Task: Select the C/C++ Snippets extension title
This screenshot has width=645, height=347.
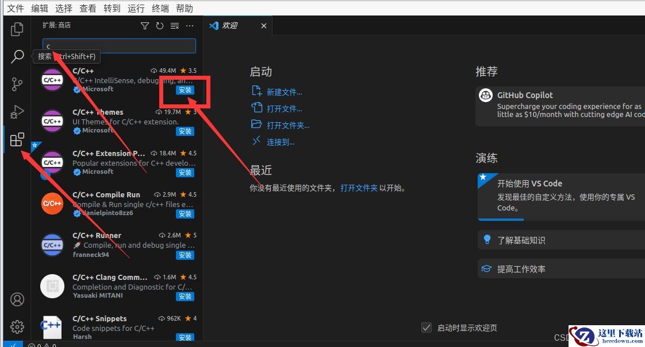Action: coord(99,318)
